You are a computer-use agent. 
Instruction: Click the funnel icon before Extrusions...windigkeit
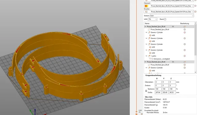pos(150,59)
